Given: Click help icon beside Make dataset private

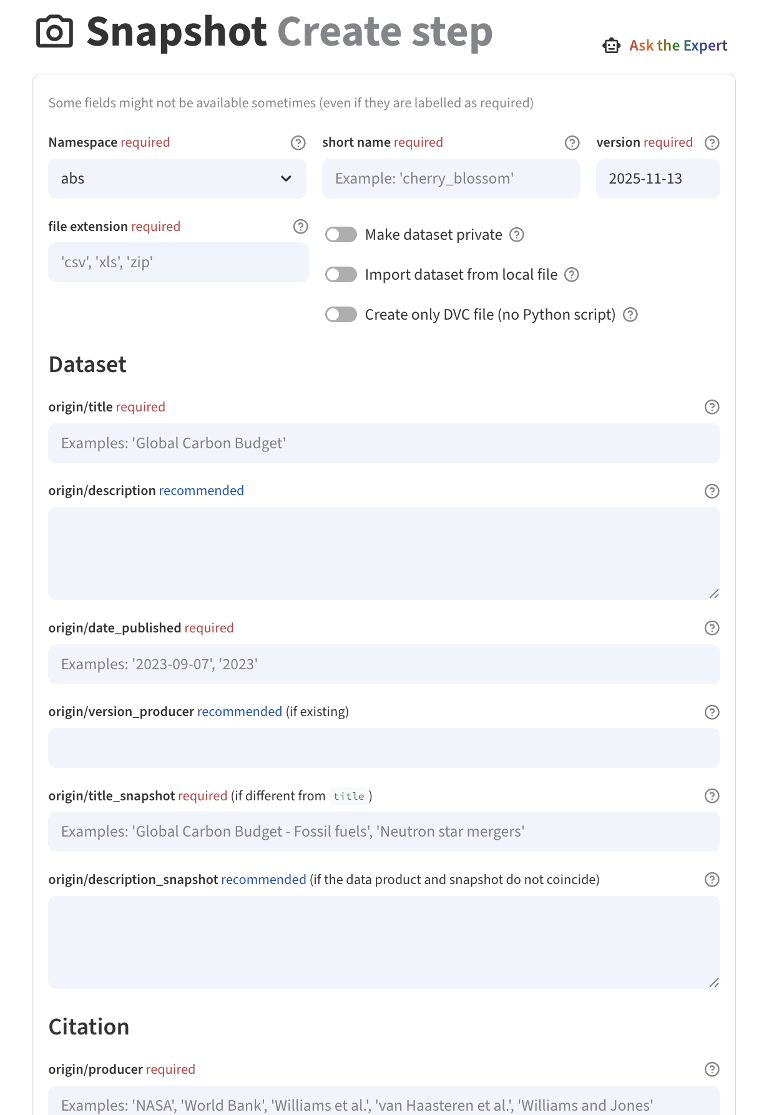Looking at the screenshot, I should [x=517, y=235].
